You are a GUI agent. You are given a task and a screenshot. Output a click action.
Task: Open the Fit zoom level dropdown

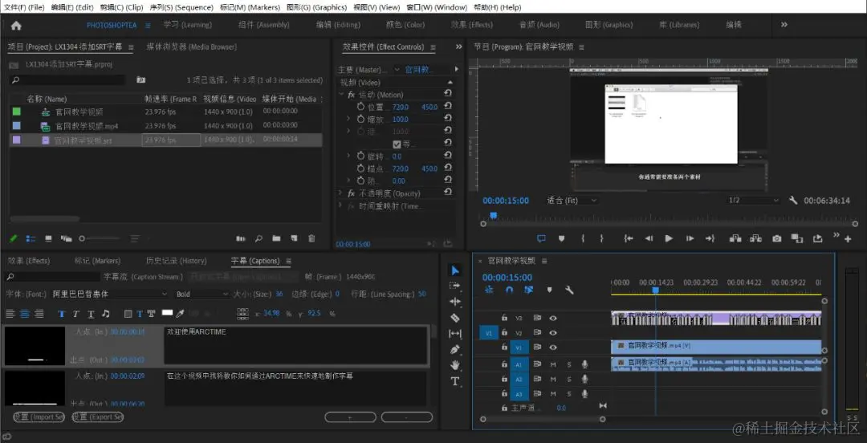[572, 200]
